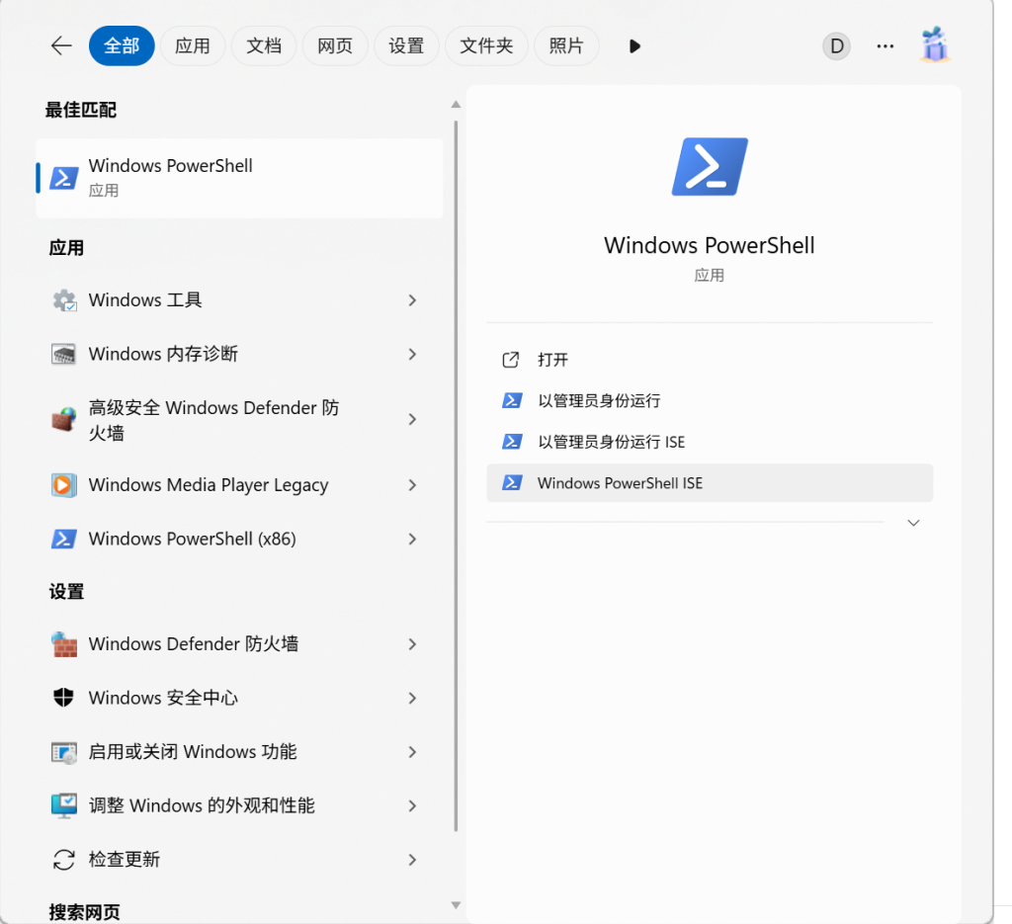The width and height of the screenshot is (1012, 924).
Task: Switch to the 文件夹 filter tab
Action: pos(486,46)
